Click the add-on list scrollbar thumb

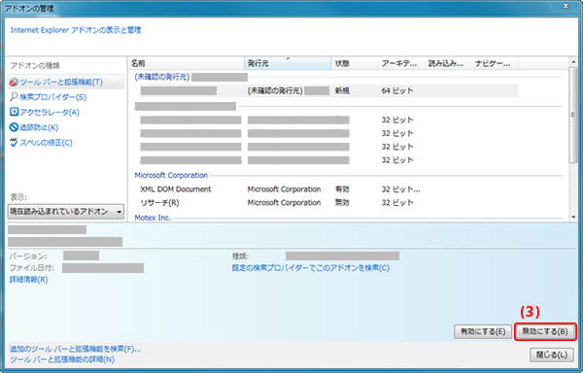click(x=573, y=116)
